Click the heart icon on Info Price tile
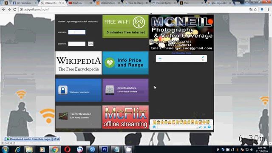Image resolution: width=272 pixels, height=153 pixels. tap(110, 62)
